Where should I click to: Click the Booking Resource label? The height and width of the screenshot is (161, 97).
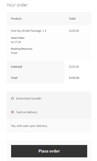click(x=22, y=49)
